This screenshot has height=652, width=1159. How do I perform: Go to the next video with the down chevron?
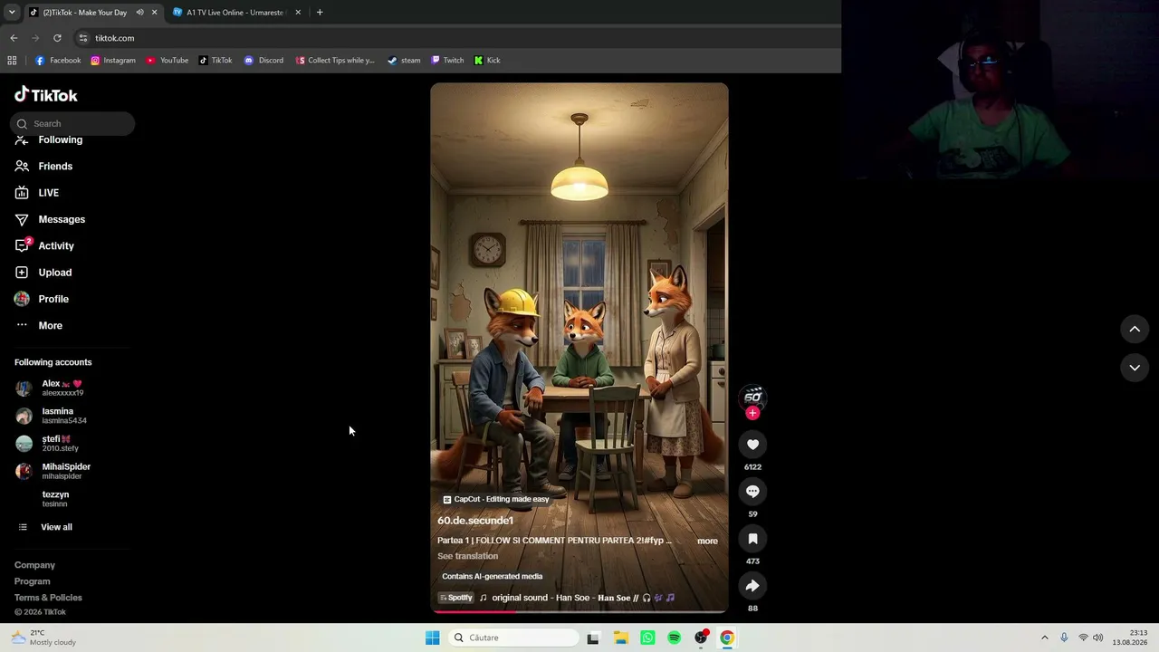click(x=1135, y=368)
